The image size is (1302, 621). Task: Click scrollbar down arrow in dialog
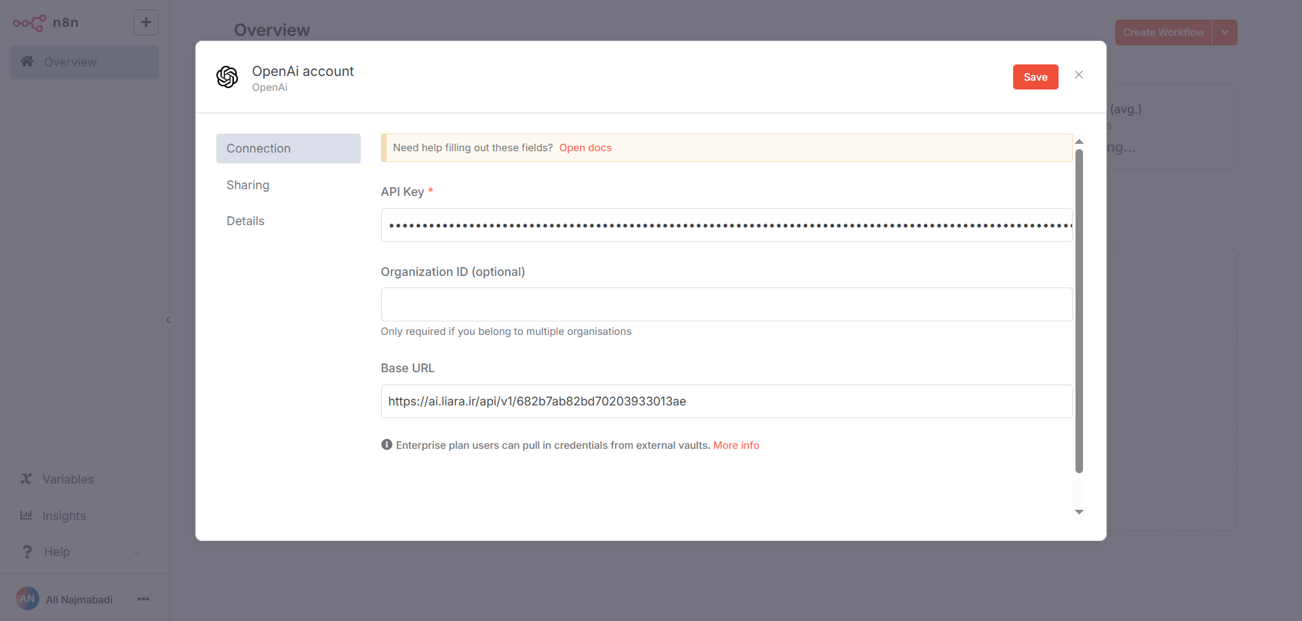pos(1079,512)
